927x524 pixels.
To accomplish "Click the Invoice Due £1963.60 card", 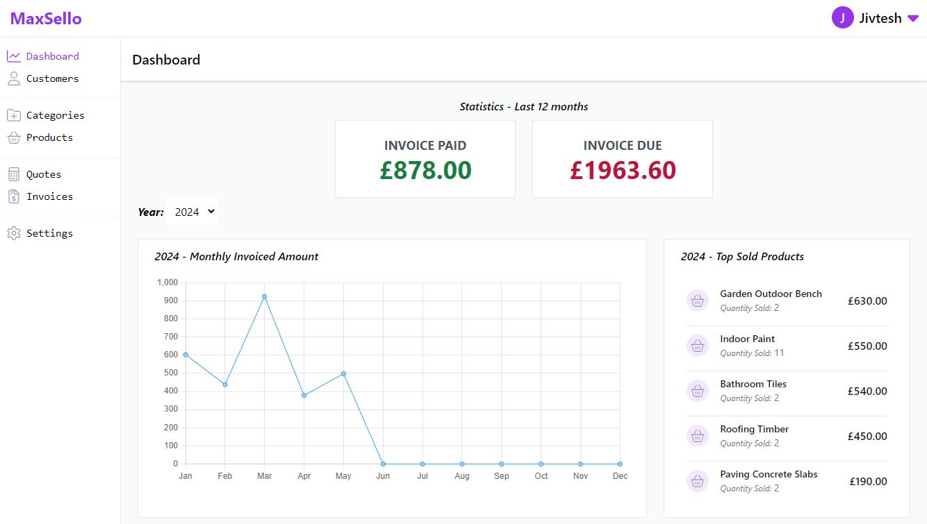I will 623,159.
